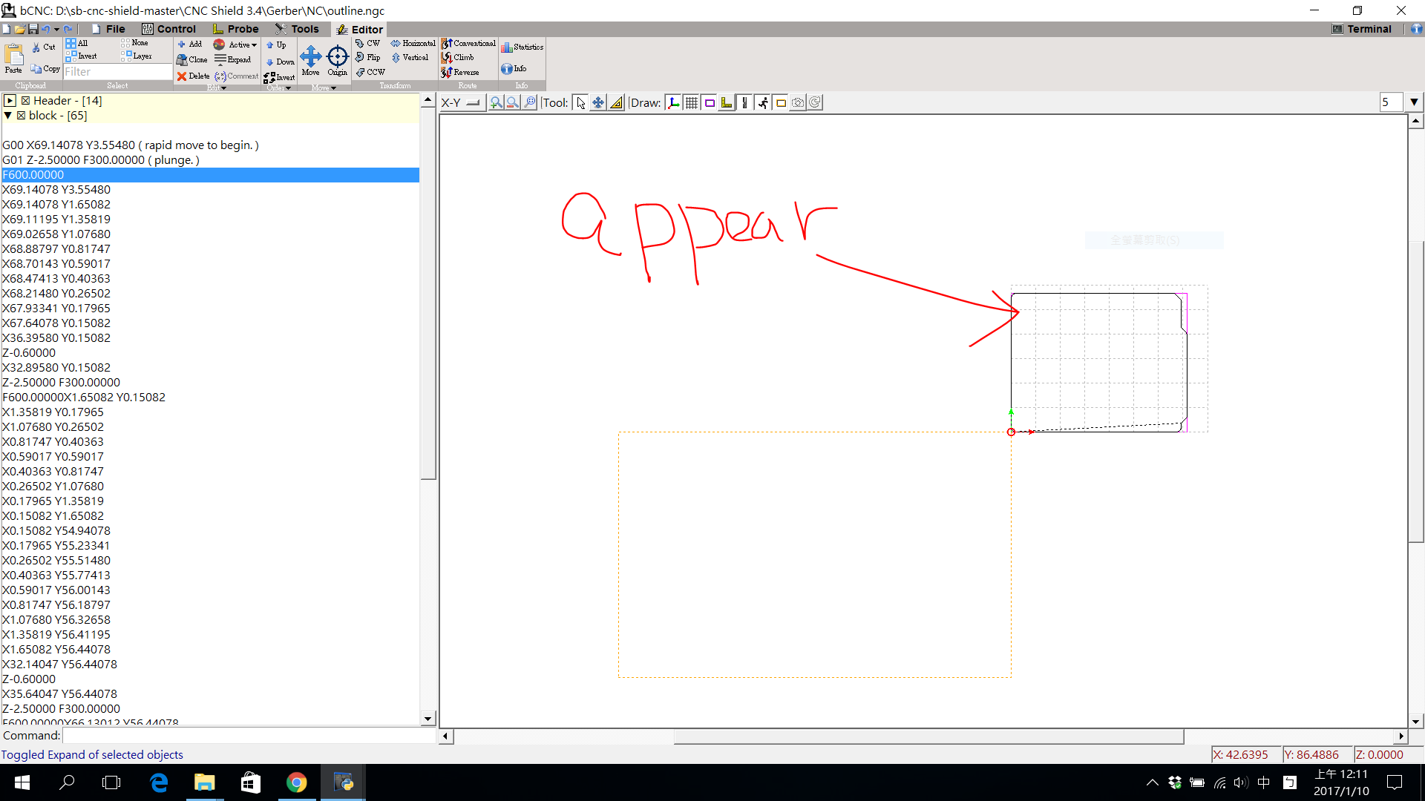Pick the Pan viewport tool

pyautogui.click(x=598, y=103)
